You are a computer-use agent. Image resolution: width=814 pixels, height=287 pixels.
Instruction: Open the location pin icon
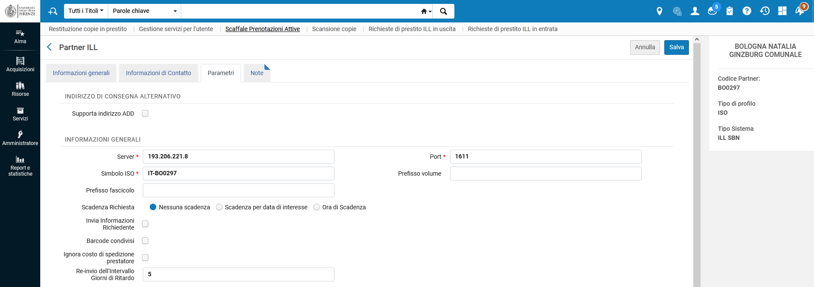coord(660,11)
